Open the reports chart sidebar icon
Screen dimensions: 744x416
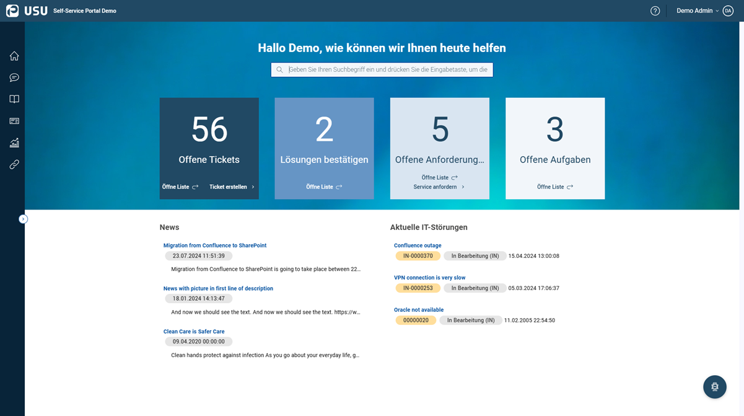pyautogui.click(x=14, y=143)
